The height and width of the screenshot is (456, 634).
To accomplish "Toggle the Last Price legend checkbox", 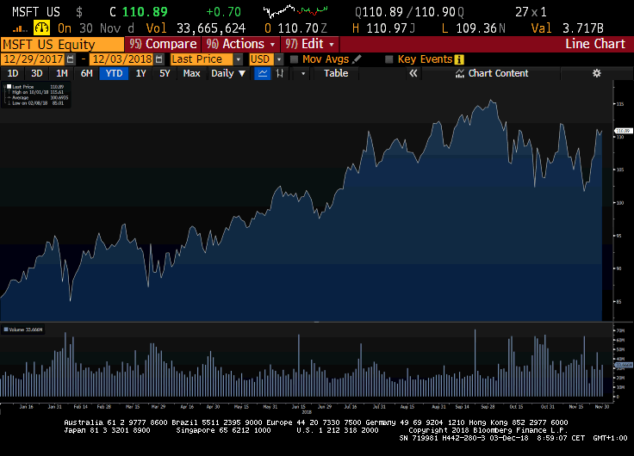I will click(x=9, y=86).
